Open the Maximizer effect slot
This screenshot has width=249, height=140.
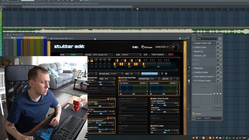pos(199,68)
